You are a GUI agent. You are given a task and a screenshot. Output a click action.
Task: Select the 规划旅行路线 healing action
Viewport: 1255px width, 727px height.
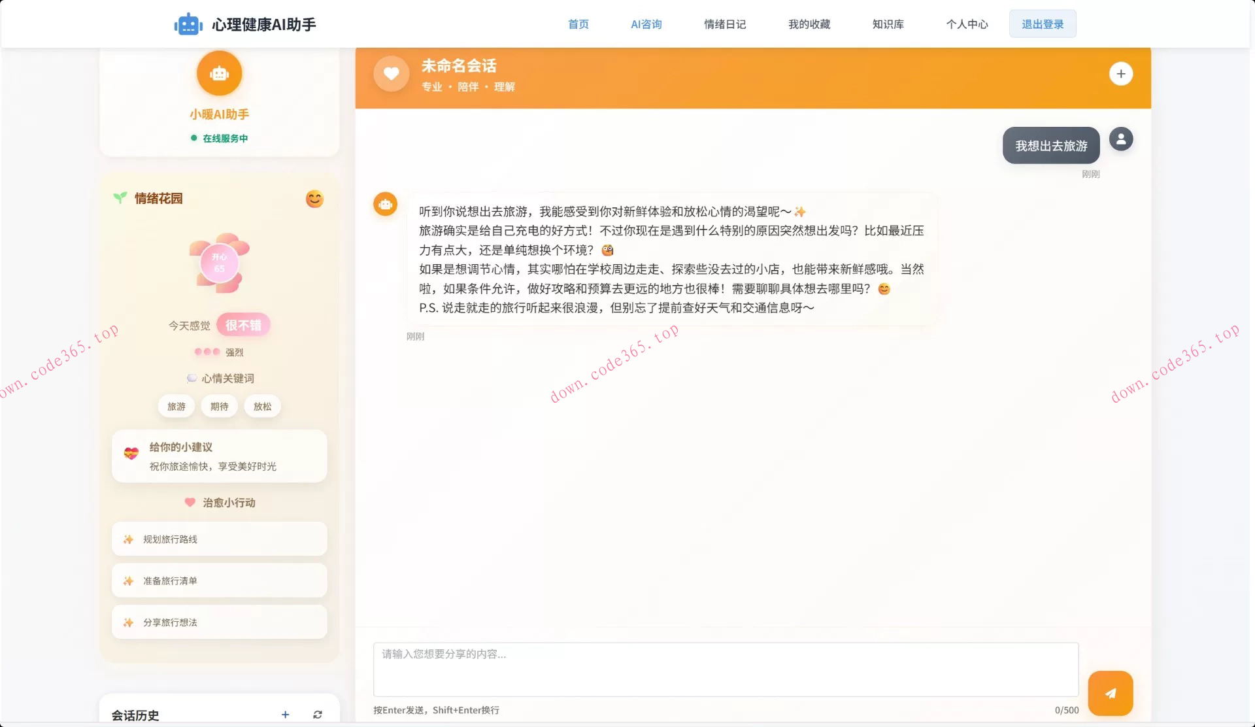coord(219,539)
